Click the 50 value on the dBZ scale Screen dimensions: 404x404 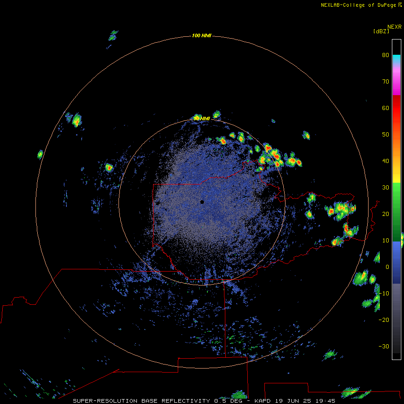[x=386, y=135]
